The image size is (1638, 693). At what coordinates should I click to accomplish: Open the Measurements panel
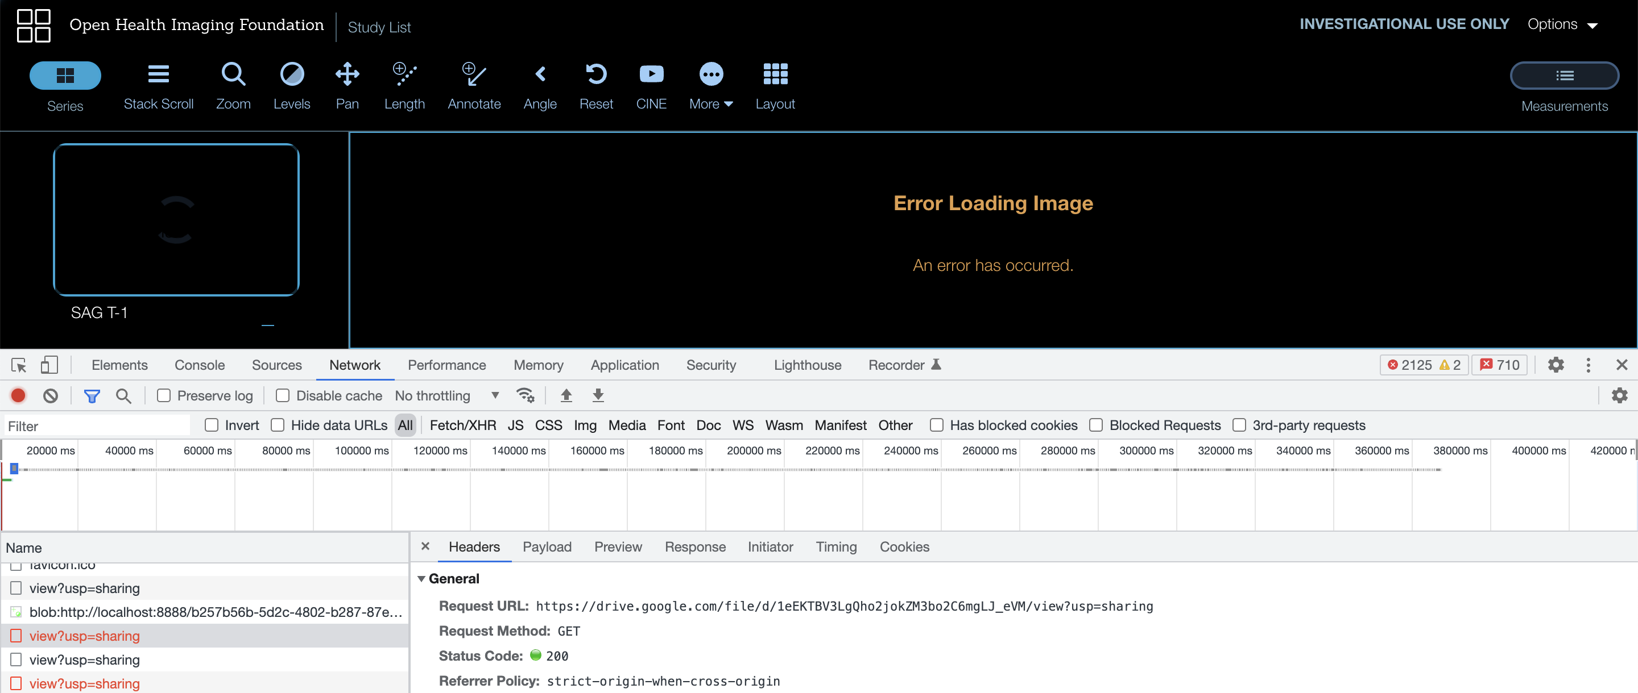1564,75
